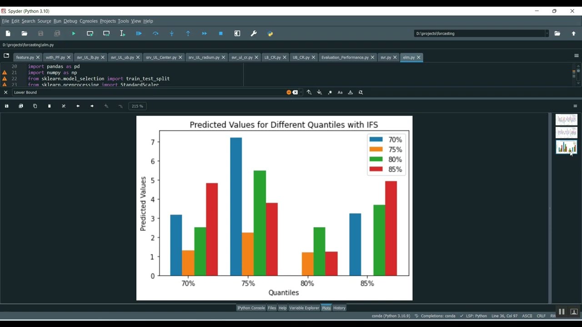Image resolution: width=582 pixels, height=327 pixels.
Task: Run current cell icon
Action: [x=90, y=34]
